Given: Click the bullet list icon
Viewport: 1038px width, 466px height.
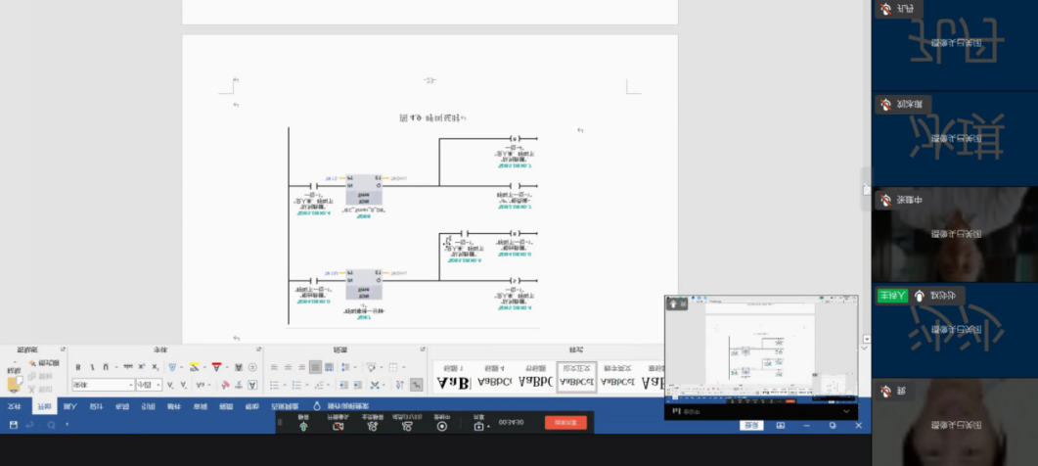Looking at the screenshot, I should pos(277,385).
